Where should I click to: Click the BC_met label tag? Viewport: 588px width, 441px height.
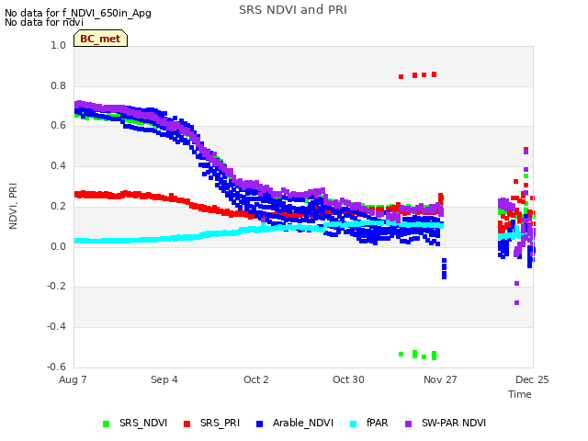tap(100, 39)
